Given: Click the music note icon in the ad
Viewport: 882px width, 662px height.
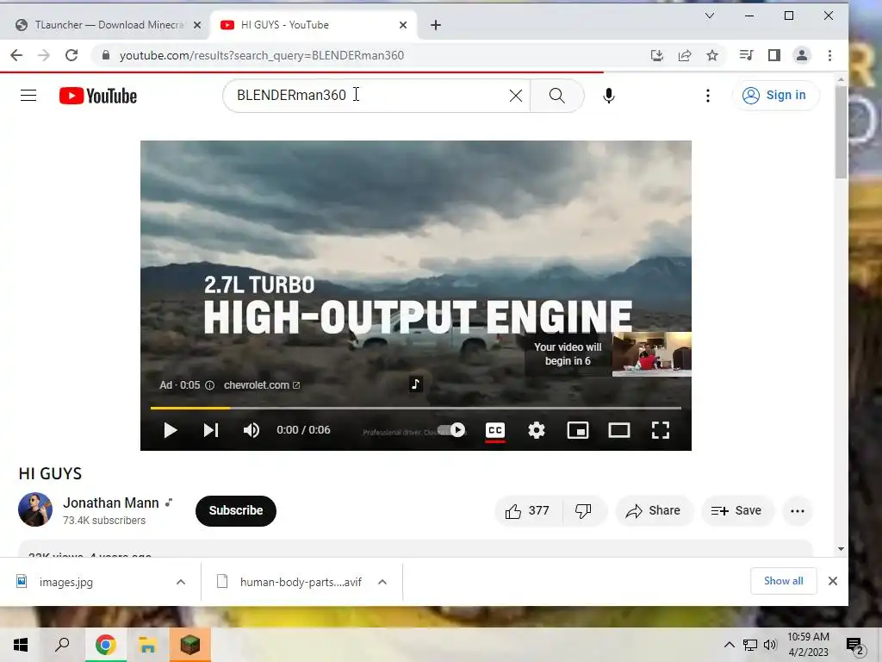Looking at the screenshot, I should (415, 384).
